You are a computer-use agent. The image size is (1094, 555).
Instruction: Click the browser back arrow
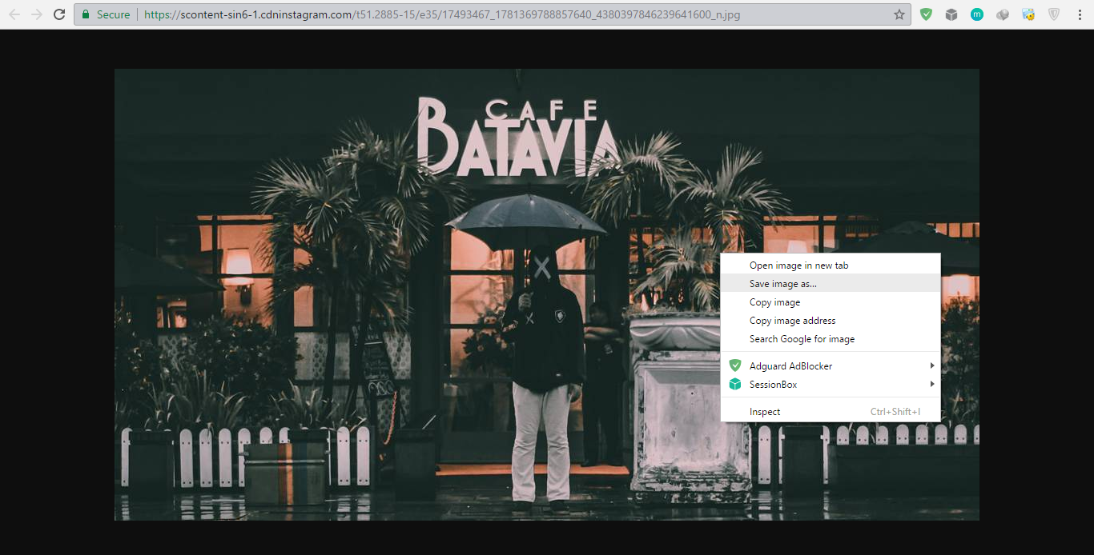[x=14, y=14]
